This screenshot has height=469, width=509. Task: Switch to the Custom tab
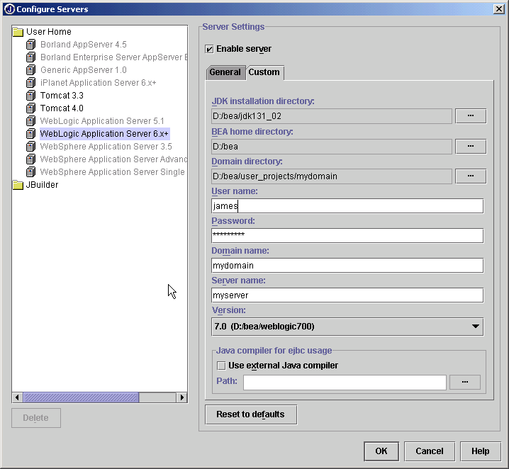264,72
